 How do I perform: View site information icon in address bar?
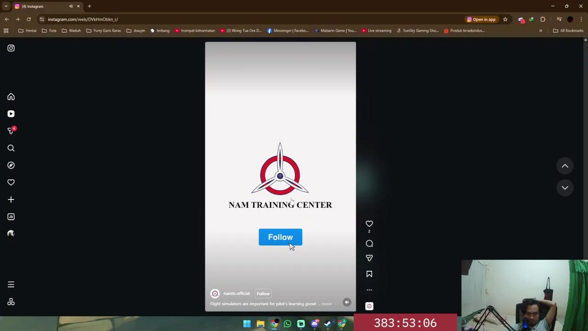pos(42,19)
